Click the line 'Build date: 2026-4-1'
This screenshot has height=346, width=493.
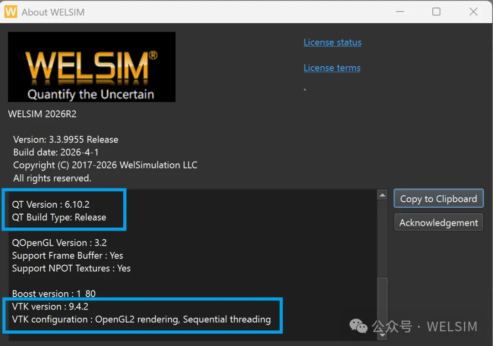pyautogui.click(x=56, y=152)
